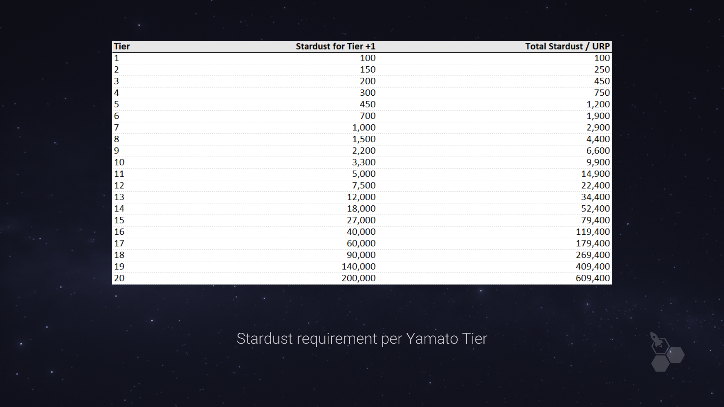This screenshot has height=407, width=724.
Task: Click the 40,000 stardust cell
Action: point(361,232)
